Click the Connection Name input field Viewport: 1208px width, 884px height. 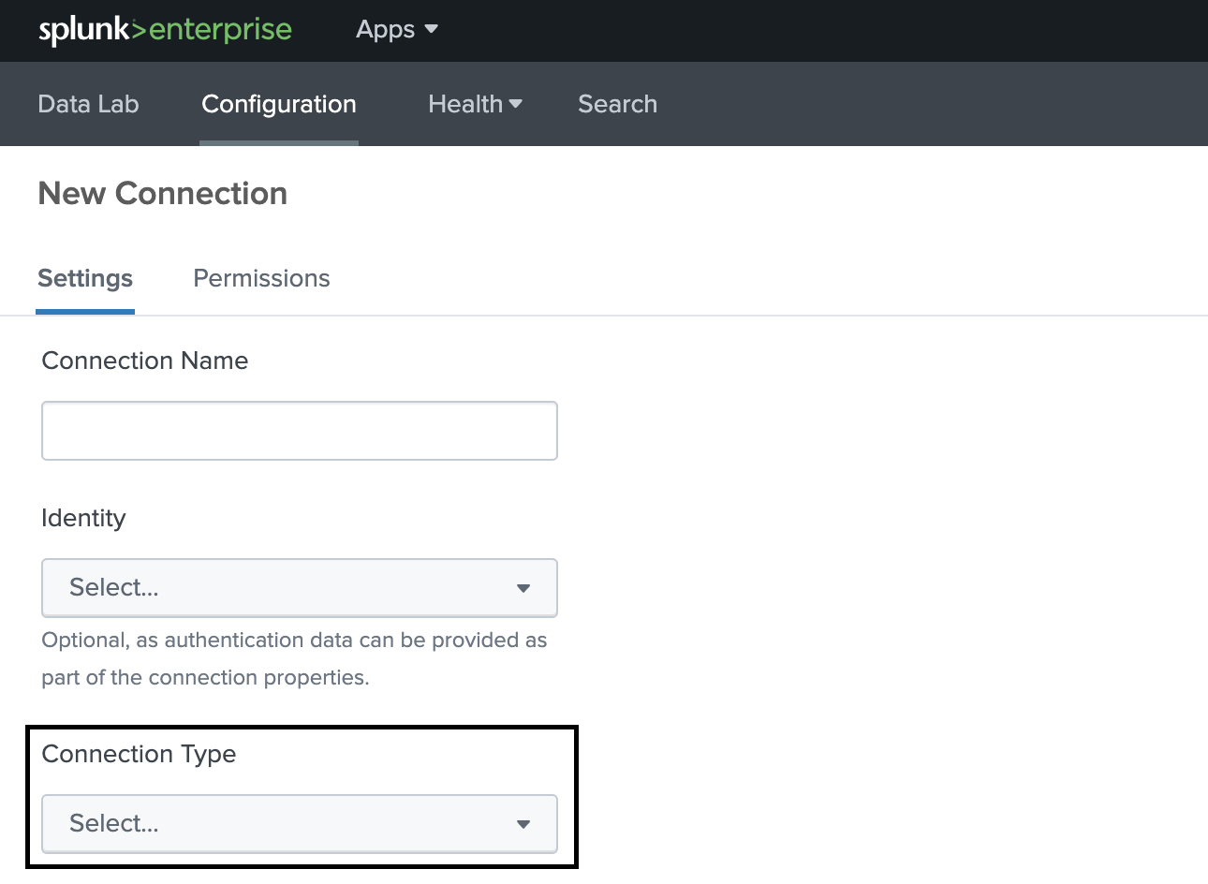tap(300, 430)
